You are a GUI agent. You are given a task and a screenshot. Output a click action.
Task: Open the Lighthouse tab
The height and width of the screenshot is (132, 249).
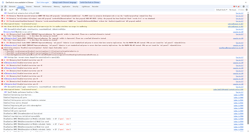86,6
